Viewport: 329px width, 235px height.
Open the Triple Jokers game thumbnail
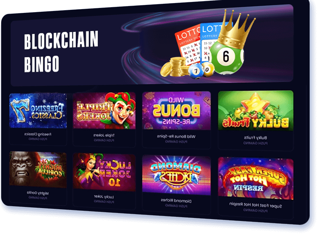[104, 111]
